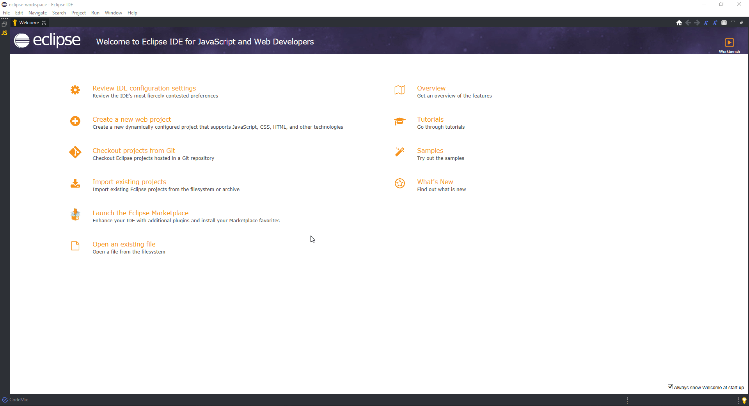Click the Customize Page grid icon
The width and height of the screenshot is (749, 406).
point(724,23)
